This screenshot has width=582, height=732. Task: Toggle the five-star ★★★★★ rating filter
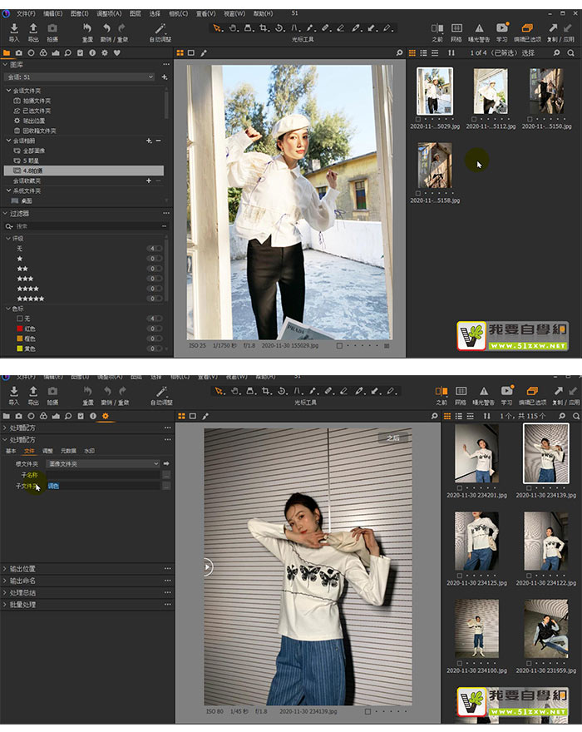(156, 299)
